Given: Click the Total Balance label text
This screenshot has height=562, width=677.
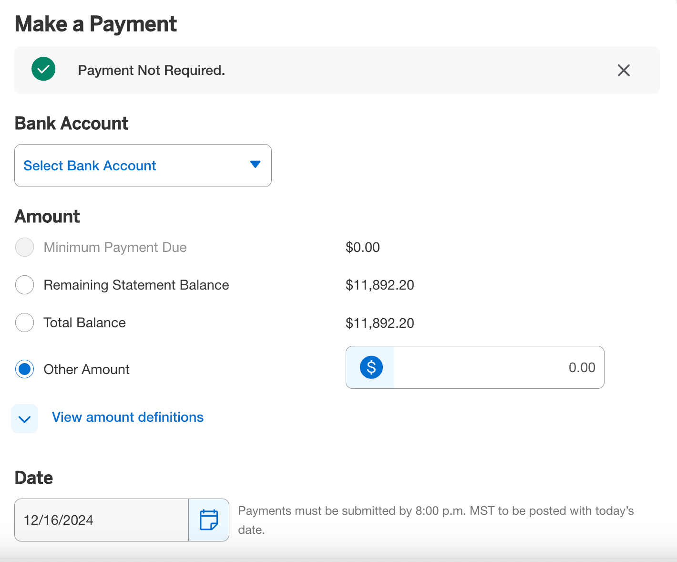Looking at the screenshot, I should [x=85, y=323].
